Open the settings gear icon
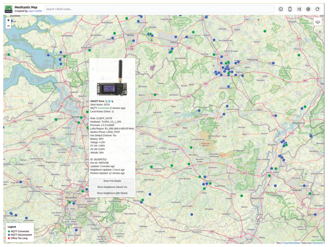 308,9
